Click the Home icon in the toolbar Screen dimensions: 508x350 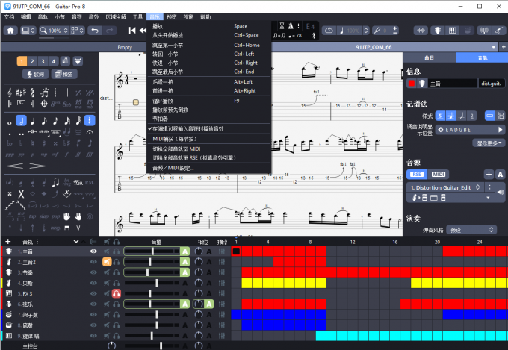click(10, 31)
